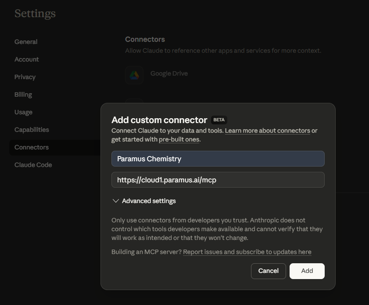
Task: Open Report issues and subscribe to updates here
Action: (x=247, y=252)
